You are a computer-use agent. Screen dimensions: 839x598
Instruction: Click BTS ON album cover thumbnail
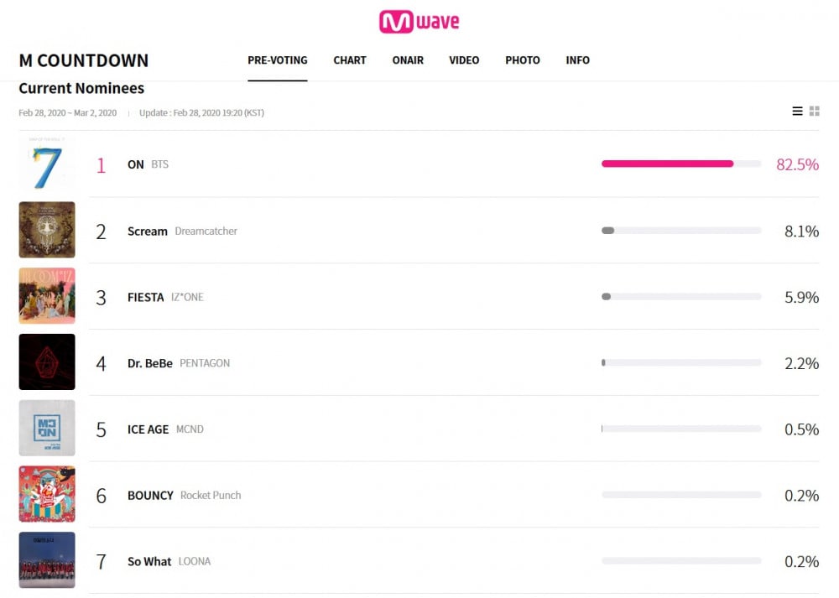pos(47,164)
